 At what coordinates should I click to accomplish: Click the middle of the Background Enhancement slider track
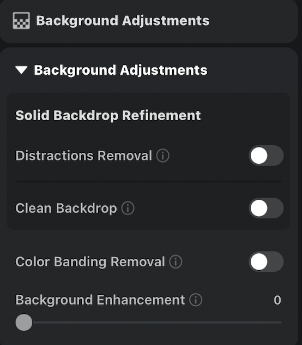coord(148,322)
